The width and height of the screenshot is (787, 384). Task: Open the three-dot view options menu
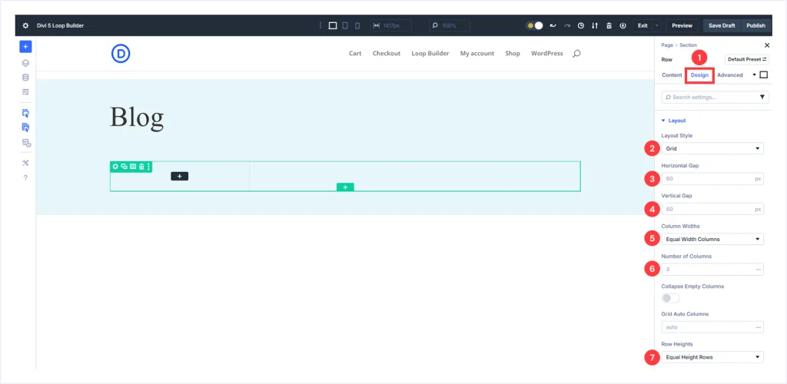coord(320,25)
